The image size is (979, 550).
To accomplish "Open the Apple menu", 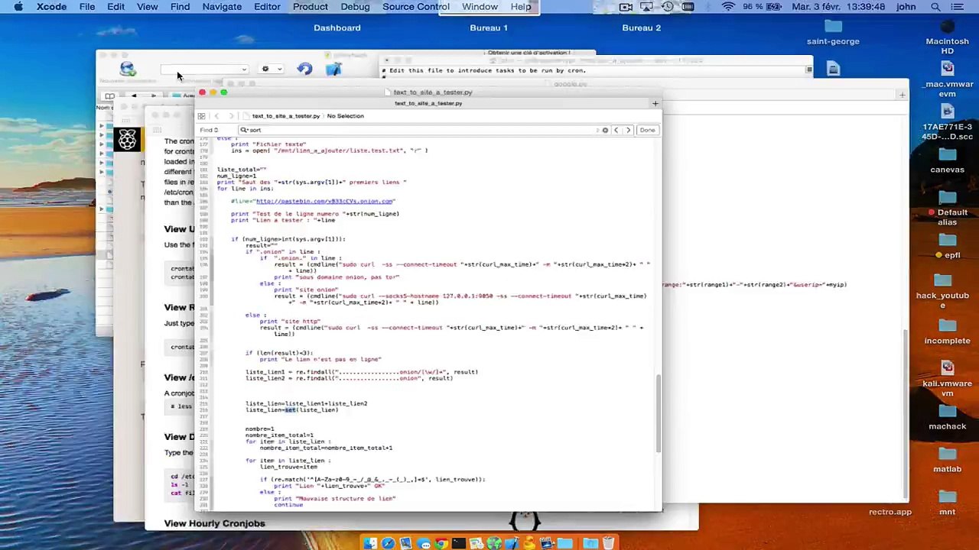I will click(x=18, y=7).
